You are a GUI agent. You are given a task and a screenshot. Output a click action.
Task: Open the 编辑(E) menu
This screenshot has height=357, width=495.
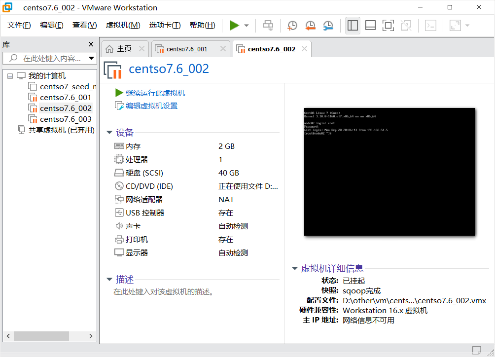[x=51, y=25]
